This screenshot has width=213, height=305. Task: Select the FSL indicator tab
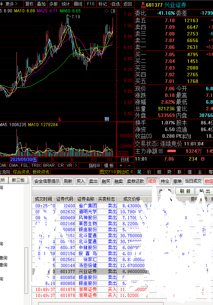[25, 166]
